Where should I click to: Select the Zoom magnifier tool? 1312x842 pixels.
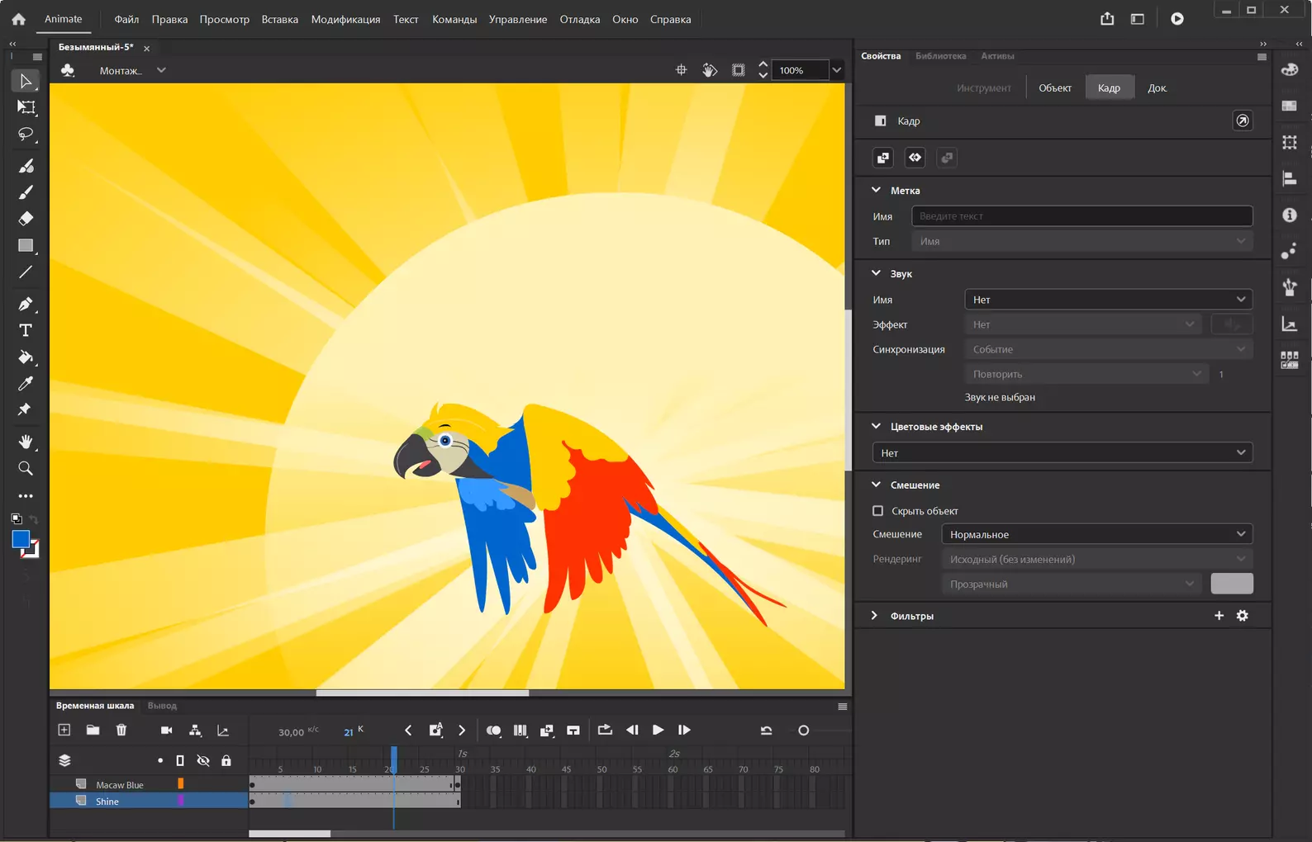(26, 468)
